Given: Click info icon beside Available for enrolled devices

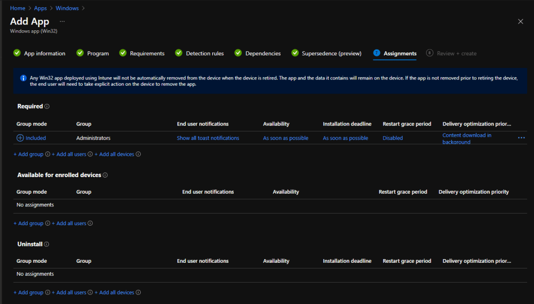Looking at the screenshot, I should 105,176.
